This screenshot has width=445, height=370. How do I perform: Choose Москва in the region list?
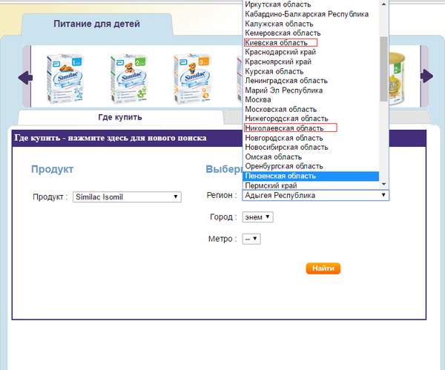[311, 100]
